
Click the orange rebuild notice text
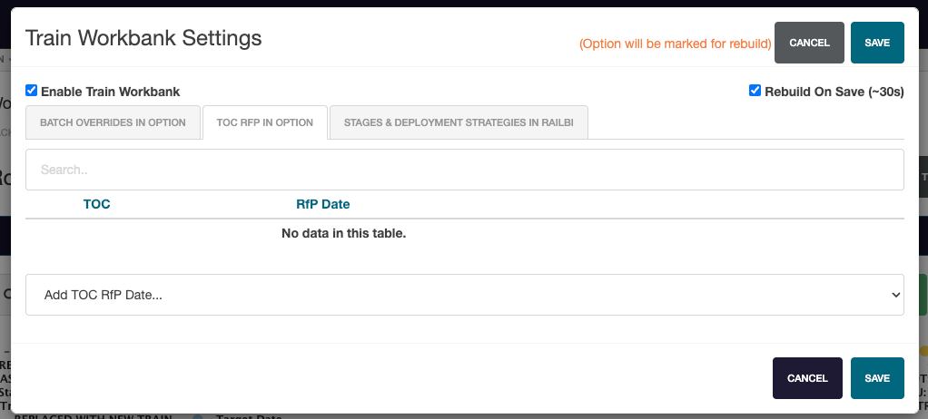coord(675,44)
